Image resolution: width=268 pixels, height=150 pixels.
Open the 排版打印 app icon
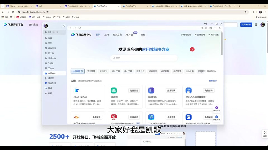click(x=151, y=90)
